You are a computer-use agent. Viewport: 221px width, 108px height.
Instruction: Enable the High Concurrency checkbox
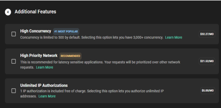tap(14, 34)
